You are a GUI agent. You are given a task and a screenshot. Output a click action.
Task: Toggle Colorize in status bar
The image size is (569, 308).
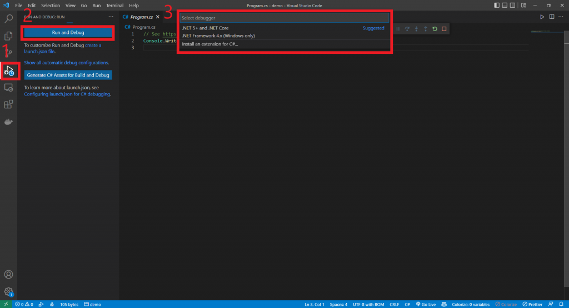click(506, 304)
